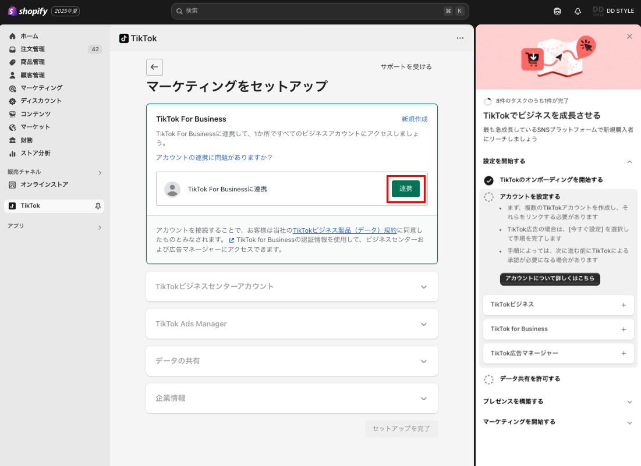This screenshot has height=466, width=641.
Task: Click the 42 orders count badge
Action: tap(95, 49)
